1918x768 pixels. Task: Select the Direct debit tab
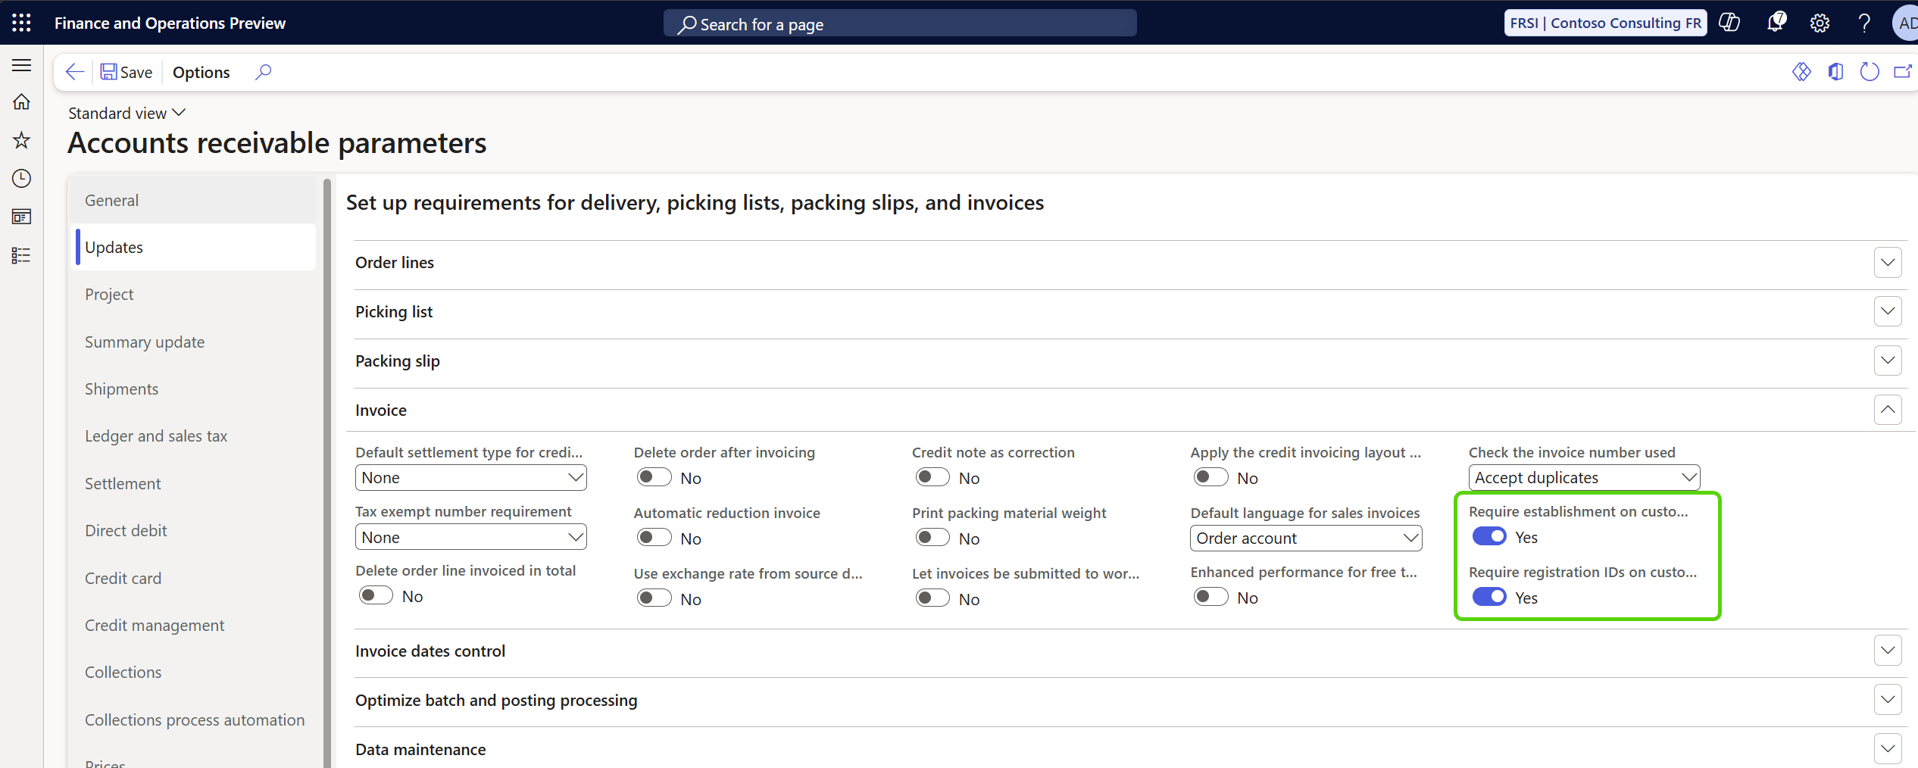[194, 530]
